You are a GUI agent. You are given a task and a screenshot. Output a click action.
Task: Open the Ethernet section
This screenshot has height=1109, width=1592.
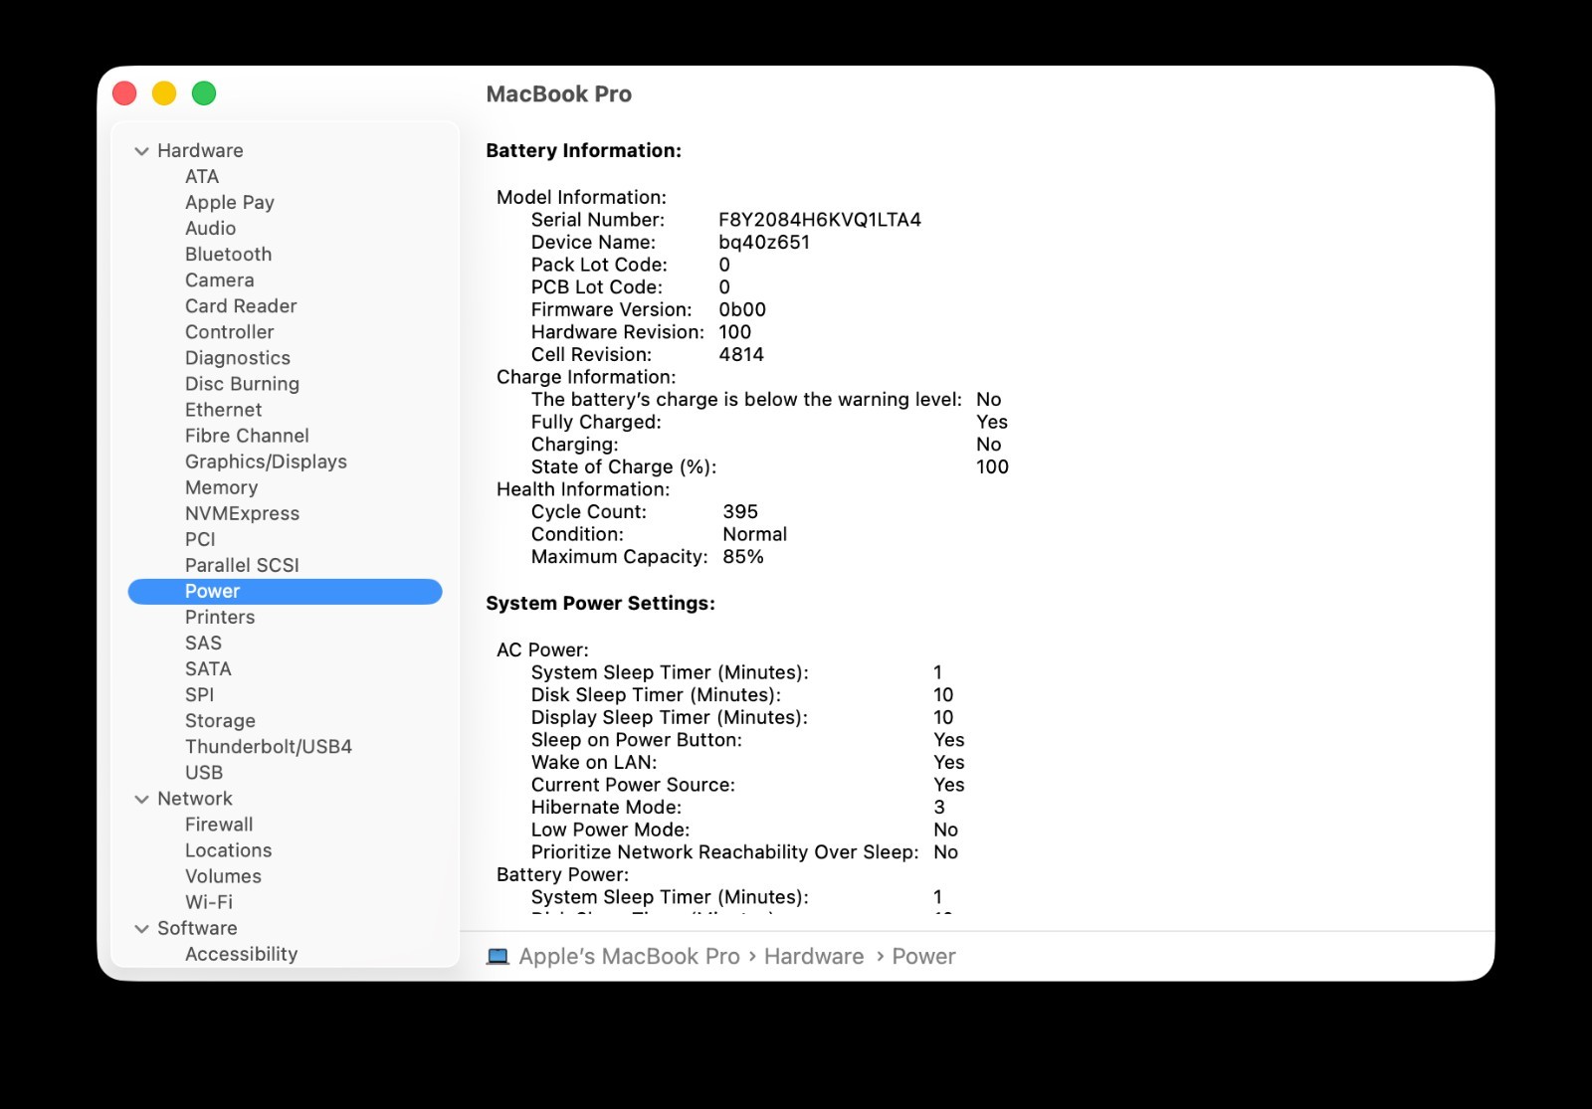223,409
